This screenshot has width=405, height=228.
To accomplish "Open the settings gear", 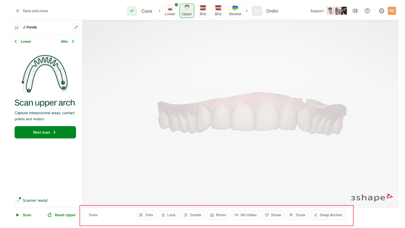I will pyautogui.click(x=381, y=11).
